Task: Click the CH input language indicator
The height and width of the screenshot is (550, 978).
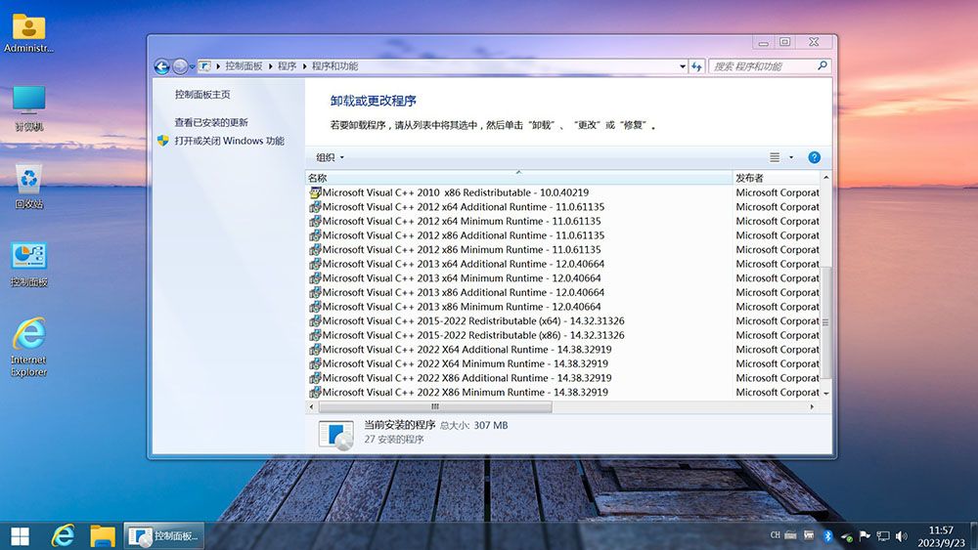Action: pyautogui.click(x=776, y=535)
